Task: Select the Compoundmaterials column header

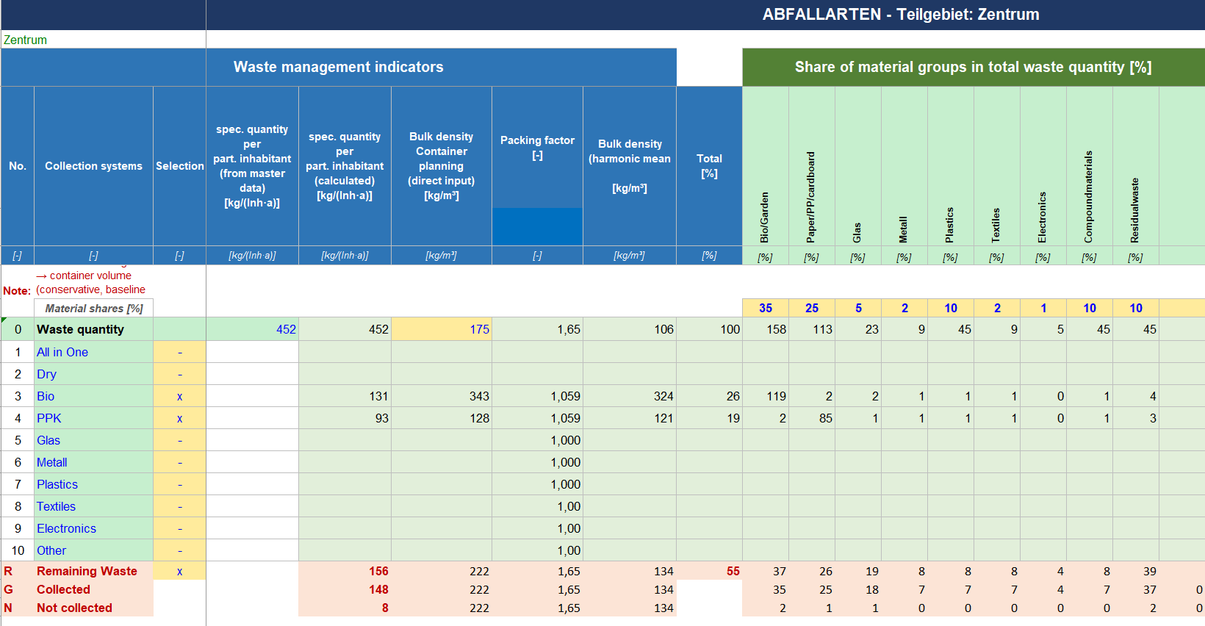Action: (1090, 166)
